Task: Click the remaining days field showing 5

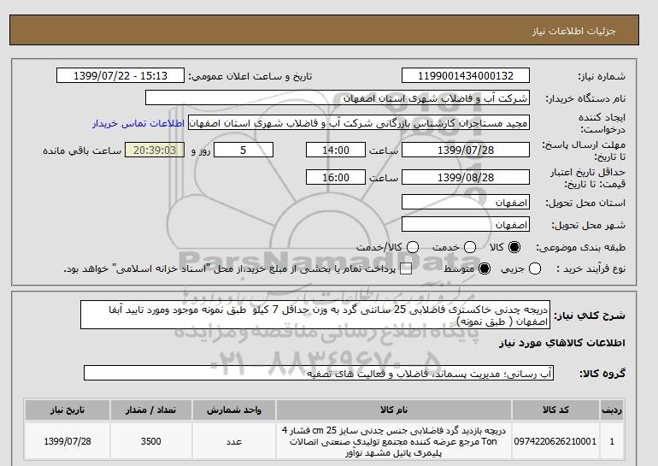Action: click(244, 150)
